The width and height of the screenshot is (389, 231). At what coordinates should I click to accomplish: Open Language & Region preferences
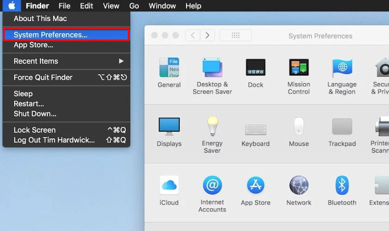point(342,76)
